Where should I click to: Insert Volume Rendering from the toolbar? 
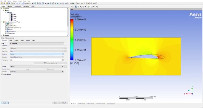click(x=43, y=3)
